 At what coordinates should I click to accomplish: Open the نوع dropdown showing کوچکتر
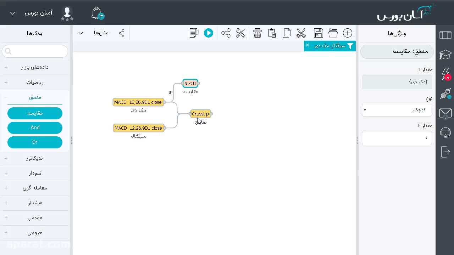pos(397,110)
